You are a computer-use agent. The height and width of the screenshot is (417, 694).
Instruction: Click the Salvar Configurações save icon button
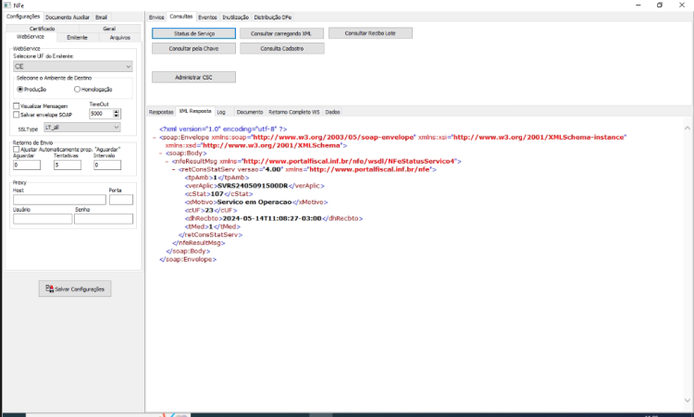click(75, 288)
